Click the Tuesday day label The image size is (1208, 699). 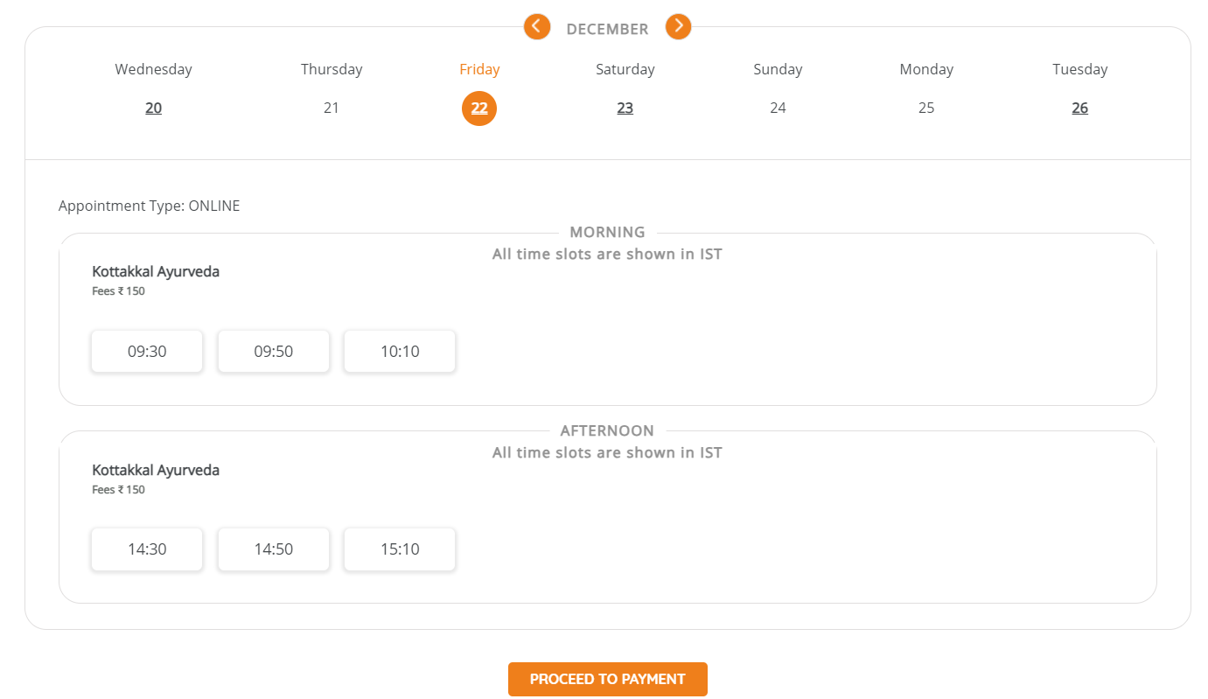click(x=1080, y=69)
